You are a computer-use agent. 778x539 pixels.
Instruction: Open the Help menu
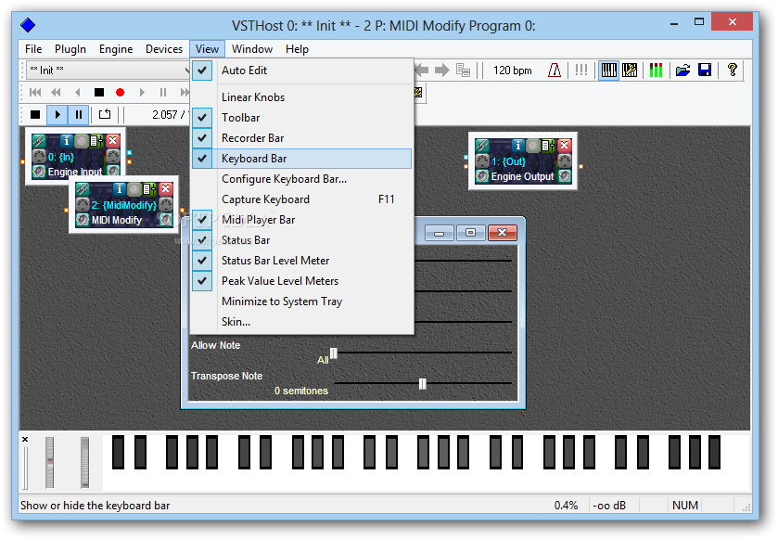coord(297,49)
